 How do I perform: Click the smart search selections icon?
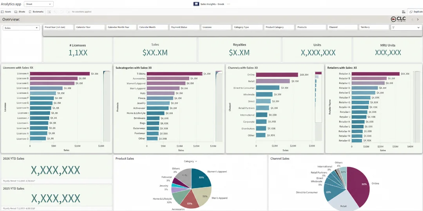click(x=49, y=12)
